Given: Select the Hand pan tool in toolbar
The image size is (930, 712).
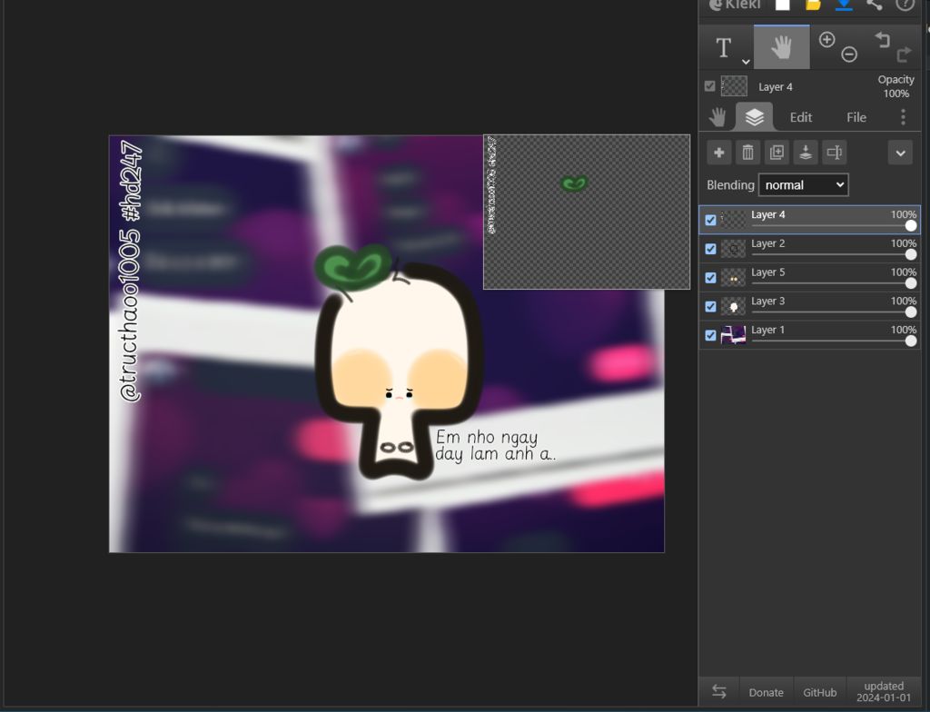Looking at the screenshot, I should [x=782, y=47].
